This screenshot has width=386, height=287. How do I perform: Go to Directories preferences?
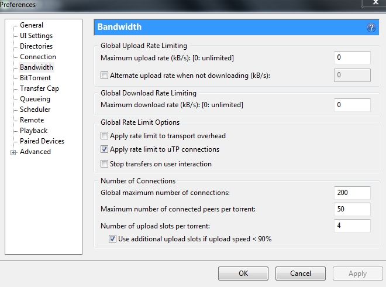click(x=36, y=46)
